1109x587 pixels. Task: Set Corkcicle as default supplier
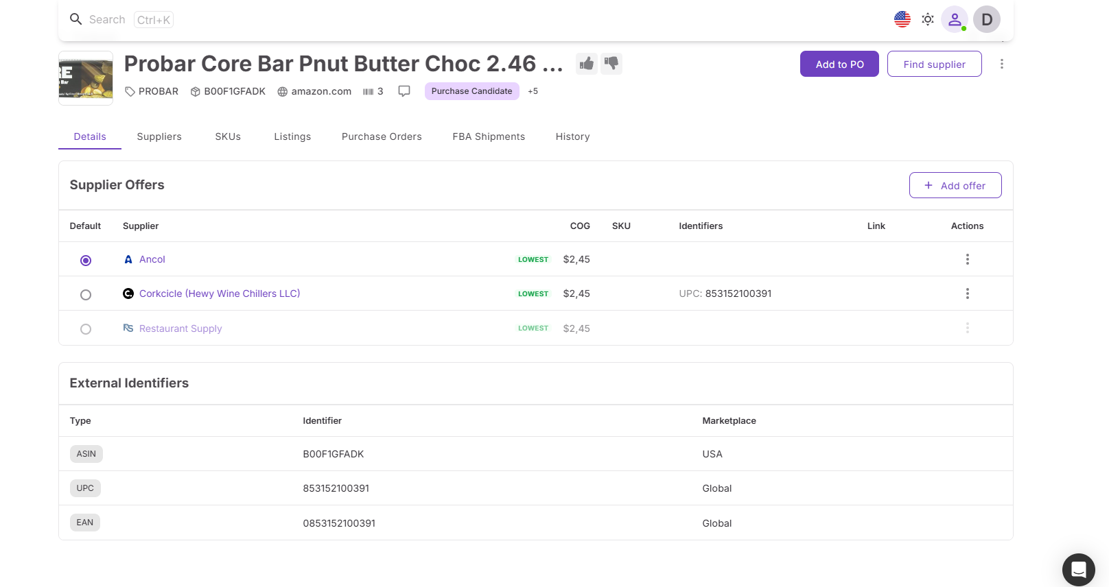[x=86, y=295]
